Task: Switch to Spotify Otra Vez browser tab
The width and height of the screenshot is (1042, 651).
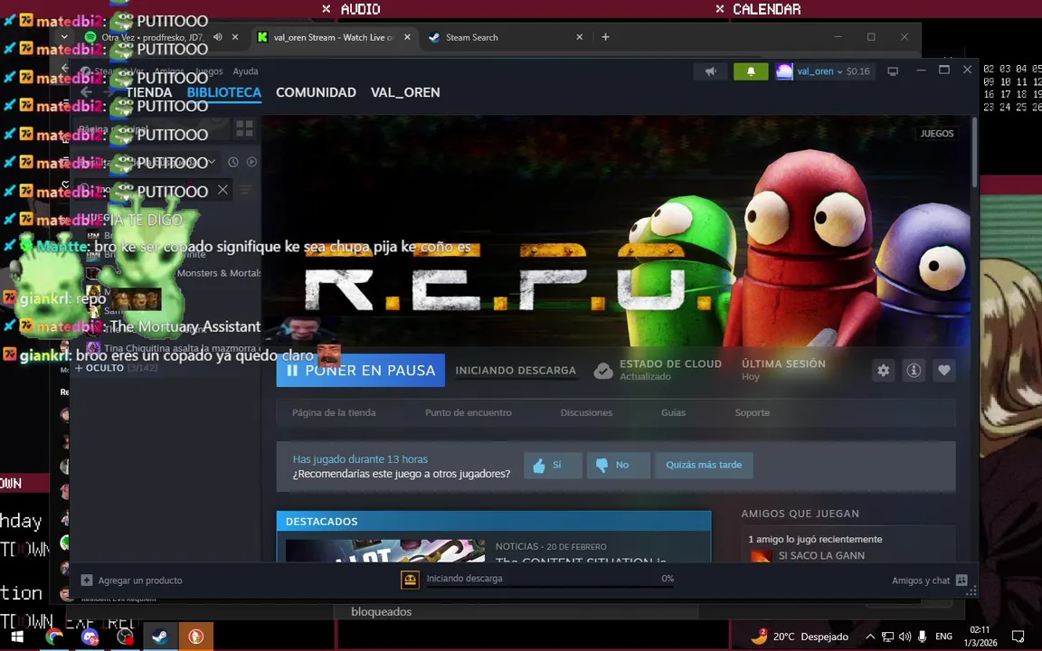Action: [x=152, y=37]
